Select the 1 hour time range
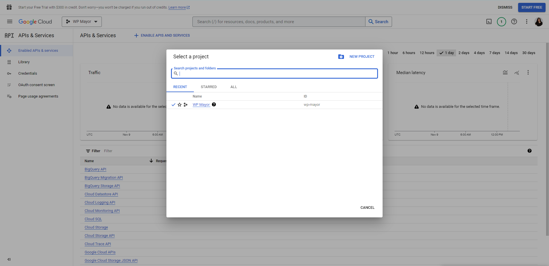This screenshot has width=549, height=266. (393, 53)
